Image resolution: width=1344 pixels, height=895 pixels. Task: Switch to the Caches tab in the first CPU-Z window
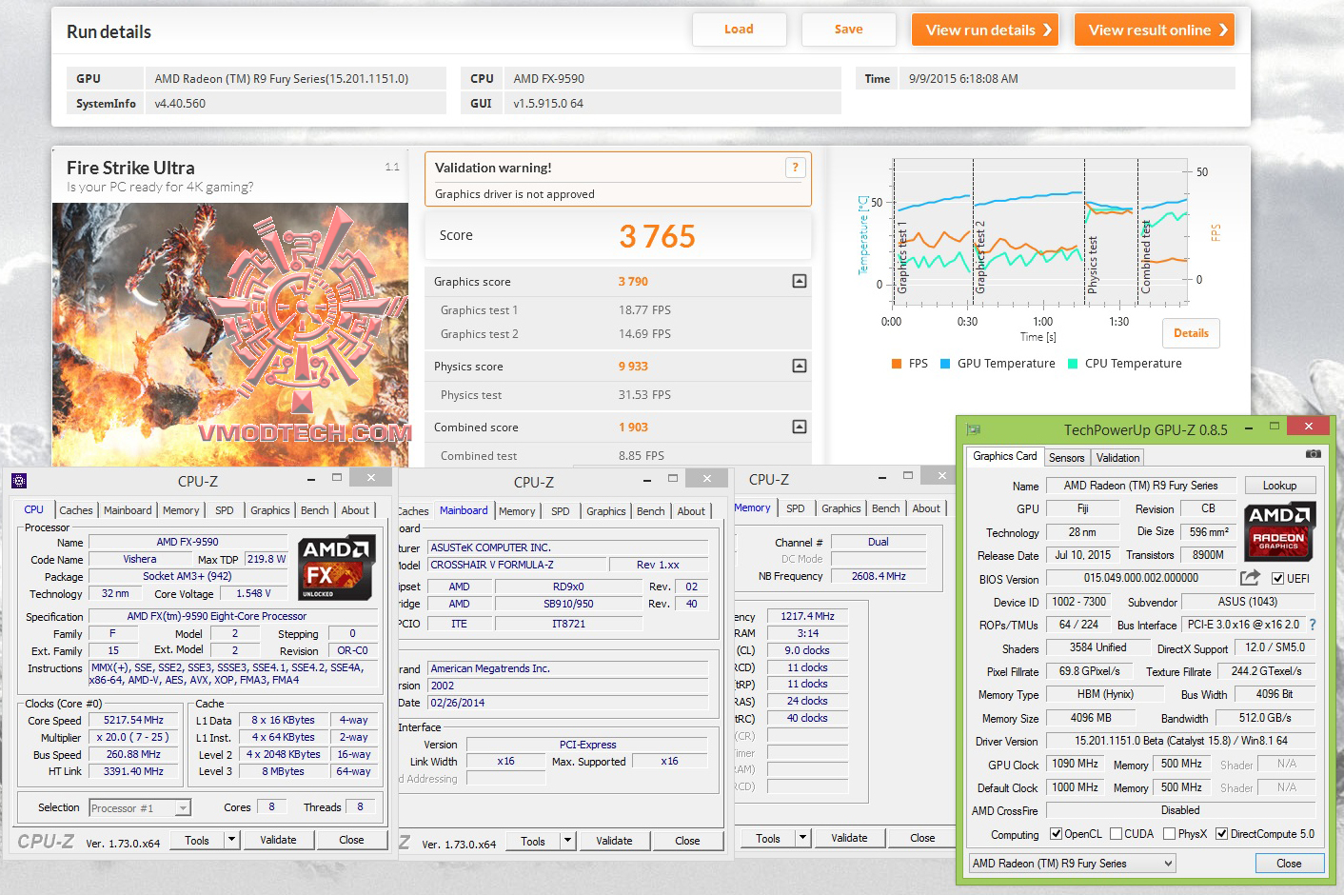(76, 510)
